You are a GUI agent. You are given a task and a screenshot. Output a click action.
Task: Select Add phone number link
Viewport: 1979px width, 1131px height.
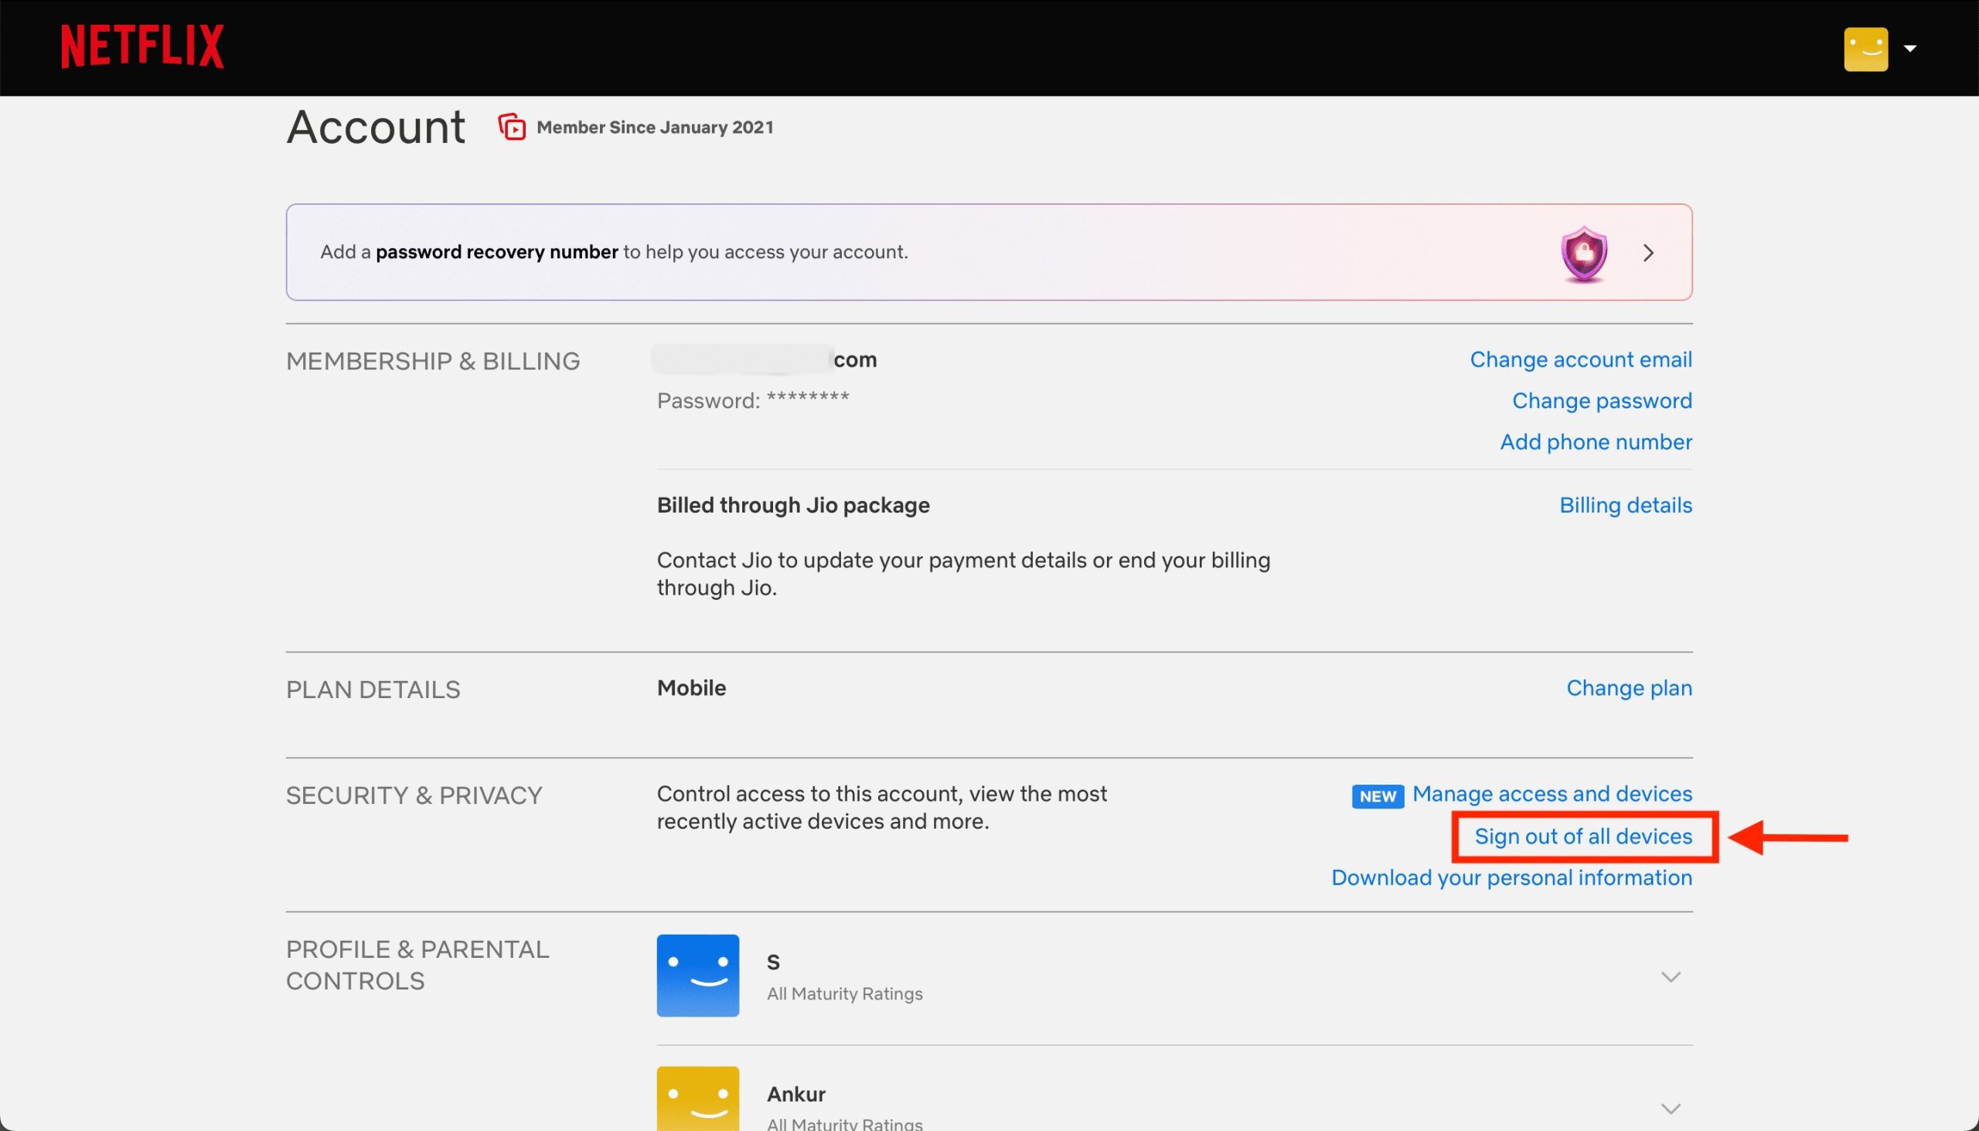1596,442
